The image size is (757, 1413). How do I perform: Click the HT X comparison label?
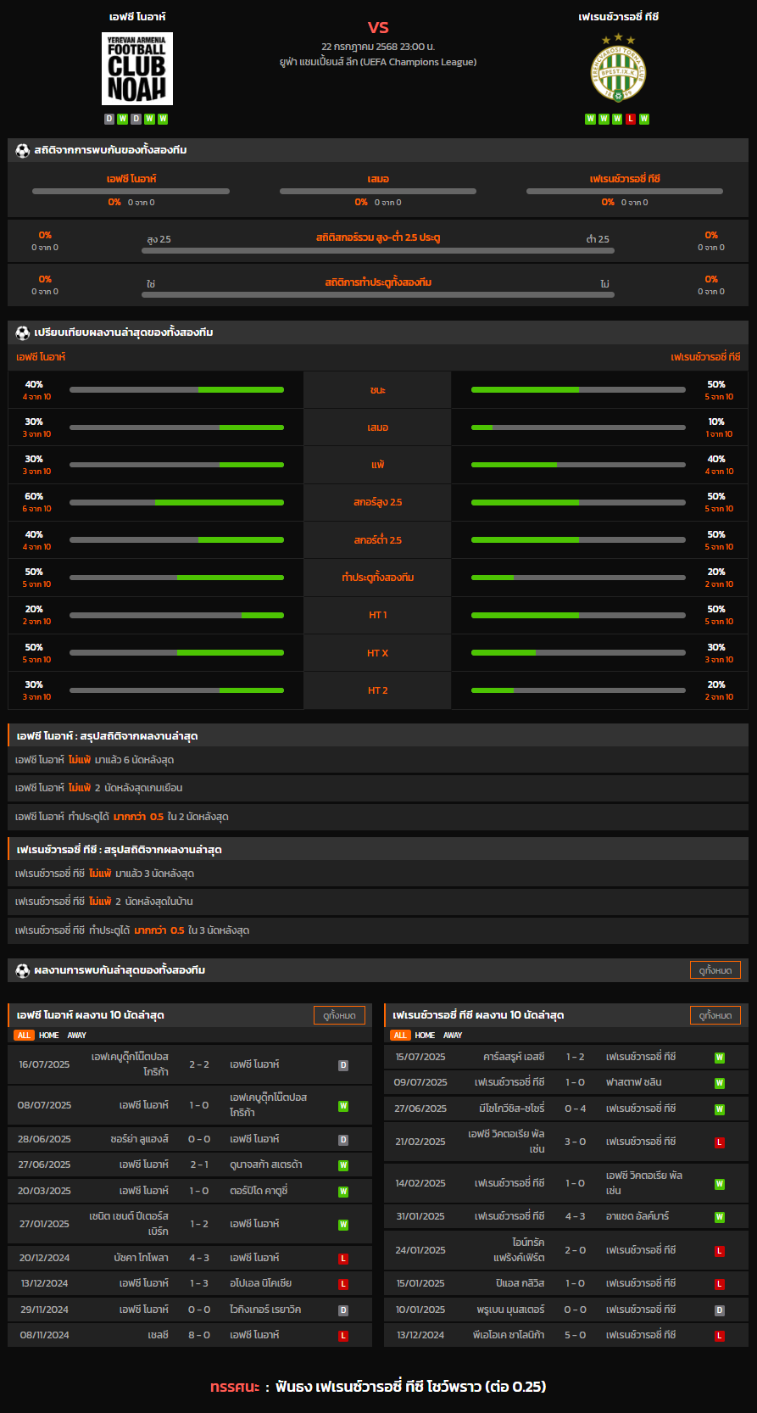coord(378,653)
